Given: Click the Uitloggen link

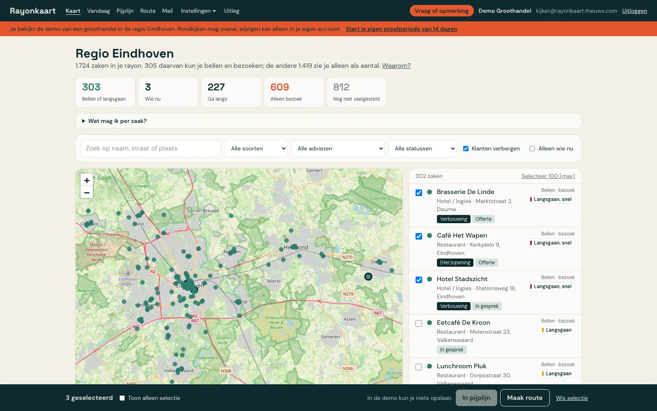Looking at the screenshot, I should [634, 11].
